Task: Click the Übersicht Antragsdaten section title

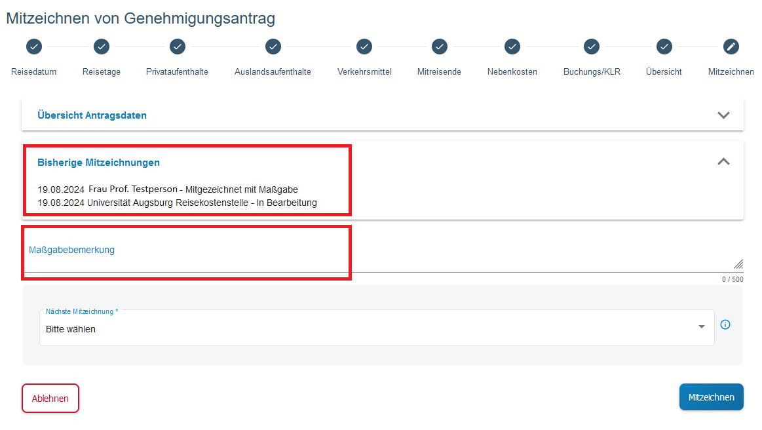Action: [92, 115]
